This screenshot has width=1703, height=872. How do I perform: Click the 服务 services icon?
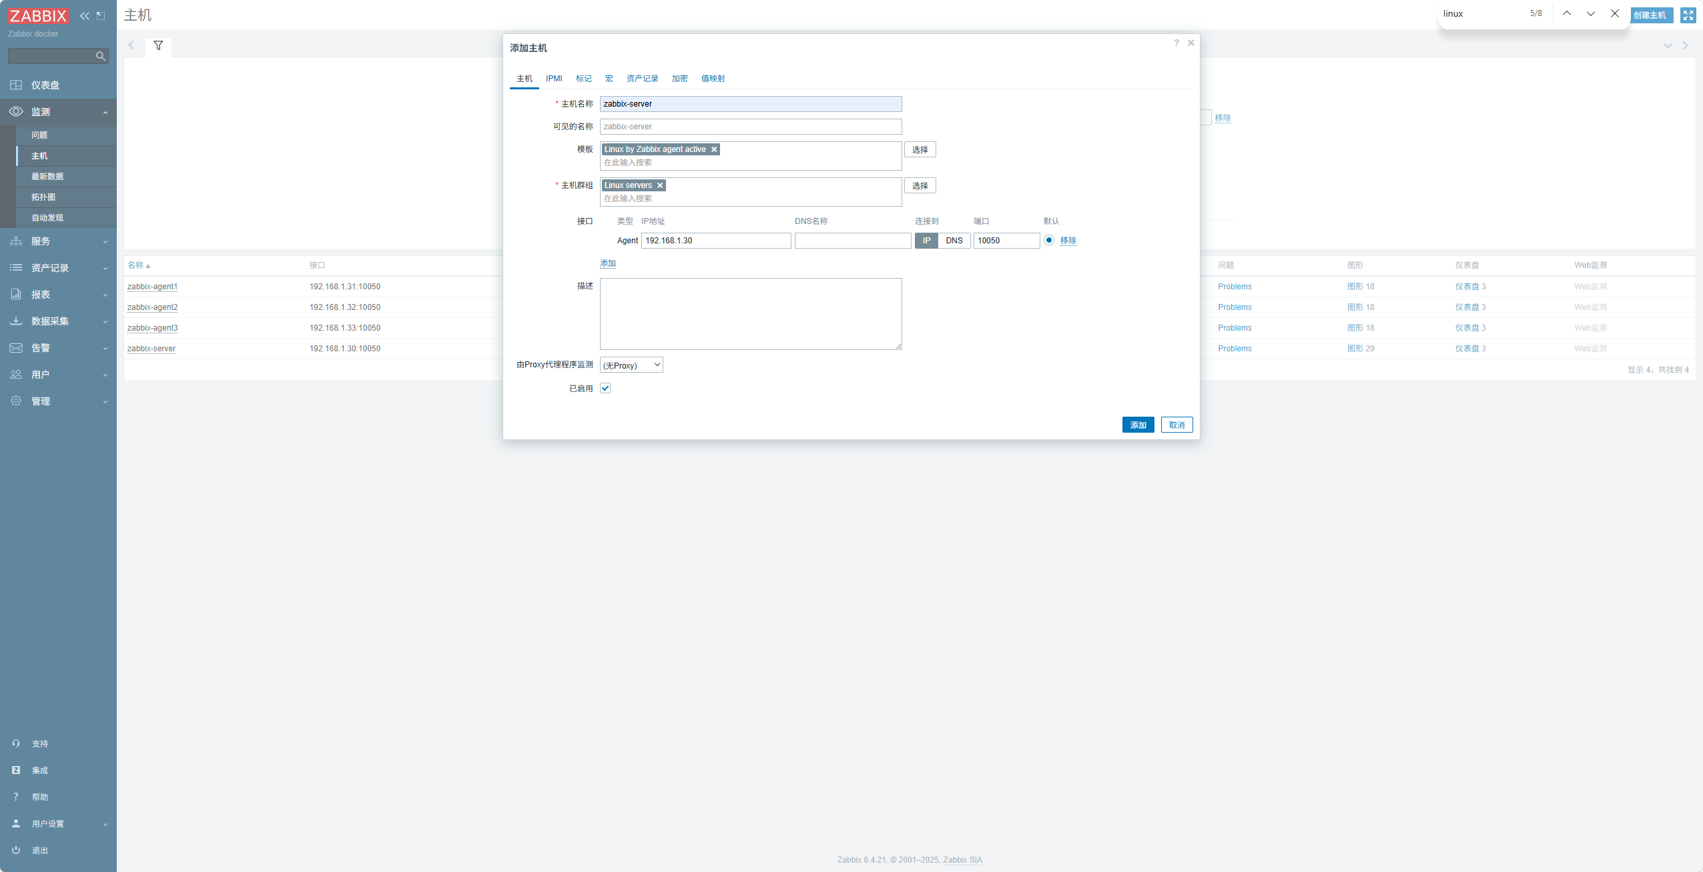(16, 241)
